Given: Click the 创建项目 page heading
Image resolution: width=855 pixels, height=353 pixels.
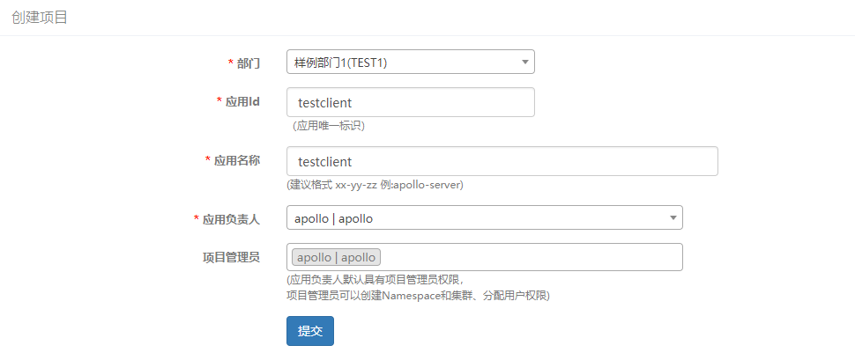Looking at the screenshot, I should (x=40, y=18).
